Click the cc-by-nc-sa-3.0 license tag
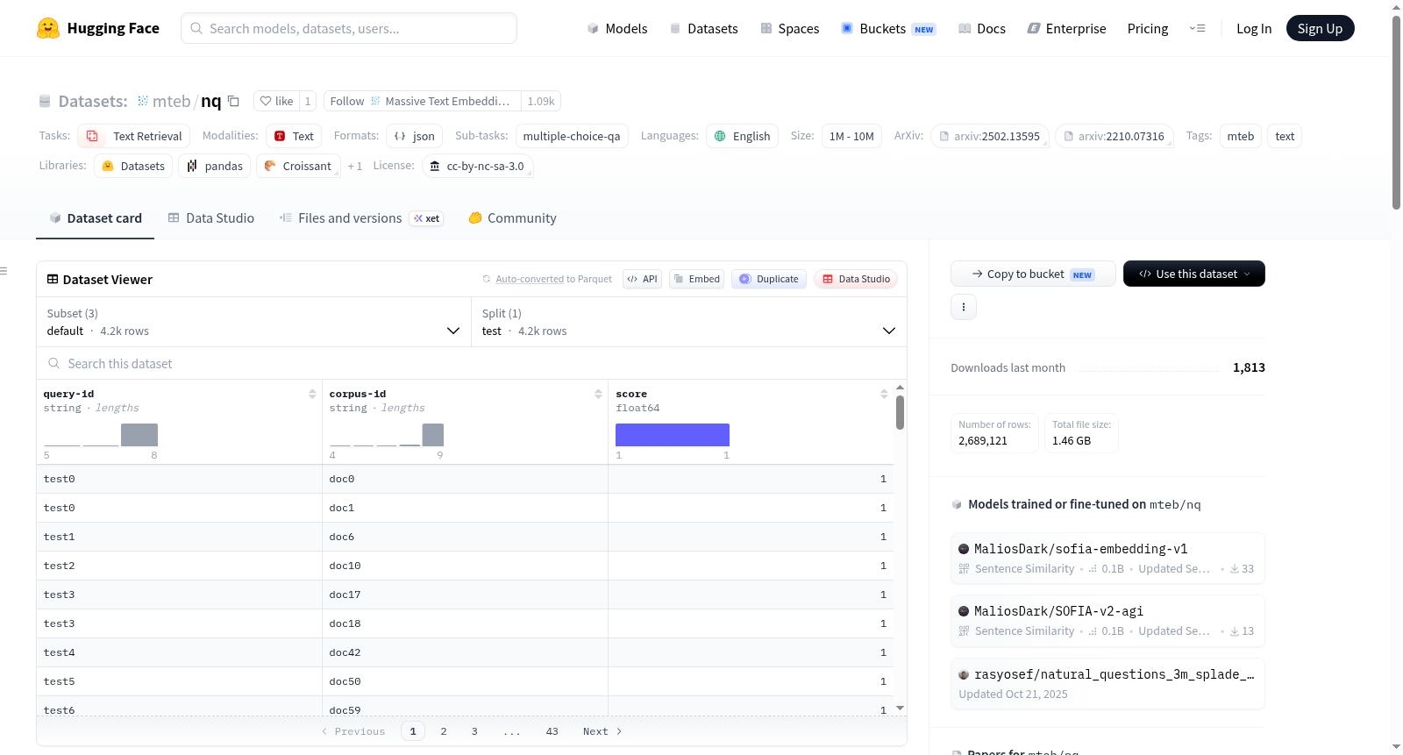1403x755 pixels. pos(478,166)
